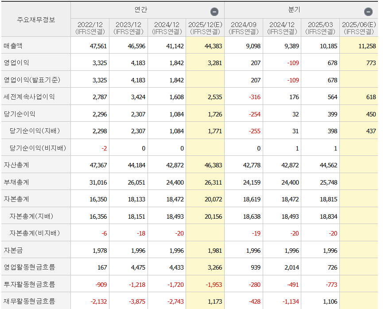Click the 자본총계 row label

[x=16, y=199]
